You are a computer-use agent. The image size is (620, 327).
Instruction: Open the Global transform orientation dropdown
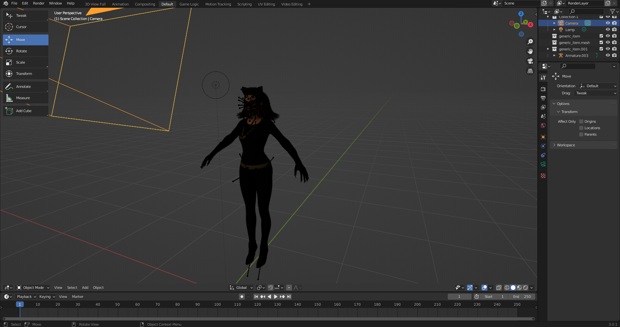[241, 288]
